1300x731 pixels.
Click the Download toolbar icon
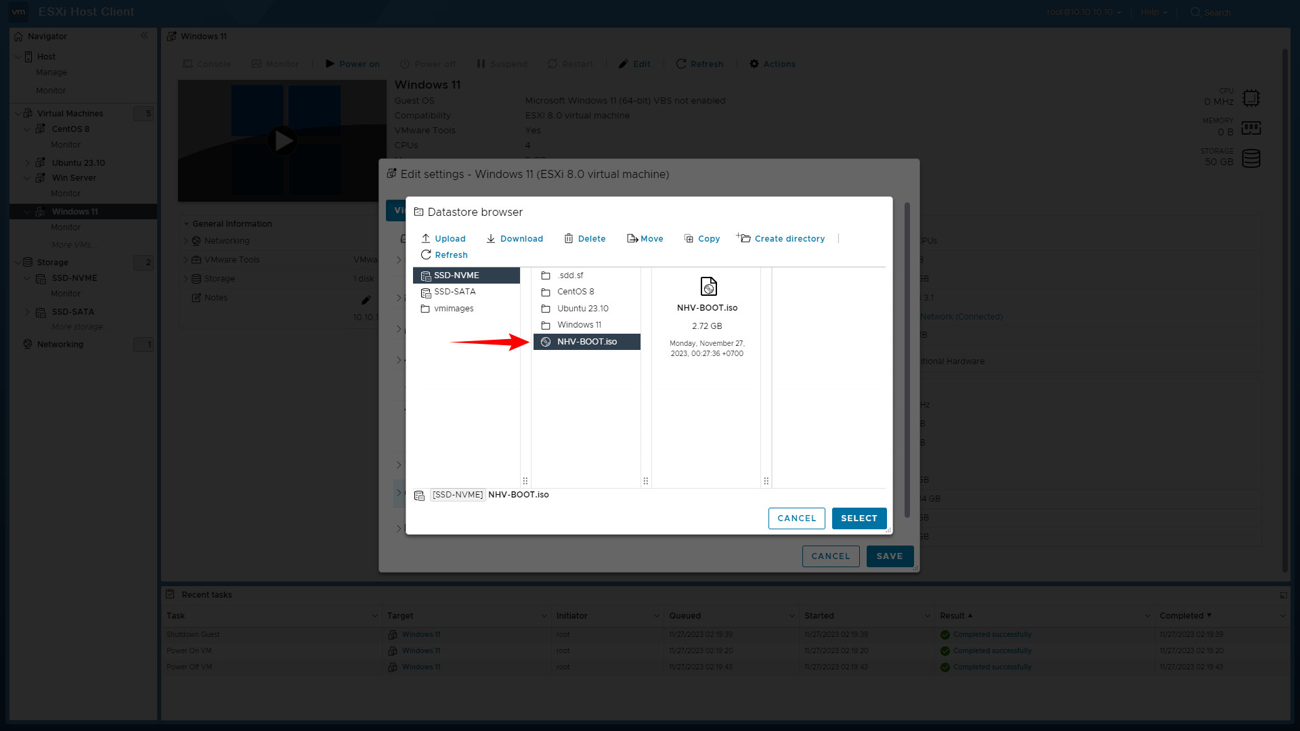(x=491, y=238)
